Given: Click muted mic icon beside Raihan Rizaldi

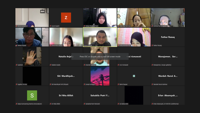Looking at the screenshot, I should 17,46.
